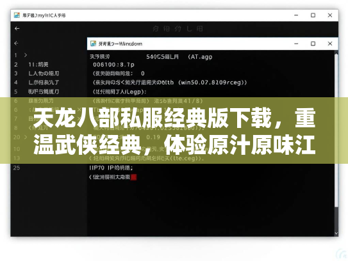
Task: Select the "560CS" text on the first terminal line
Action: 155,57
